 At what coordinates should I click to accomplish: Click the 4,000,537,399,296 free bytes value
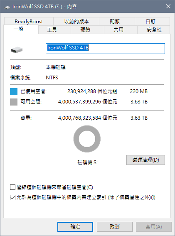[79, 102]
